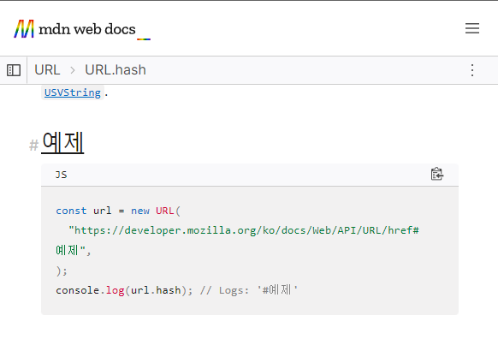Copy the JS code sample to clipboard
This screenshot has height=357, width=498.
[x=437, y=174]
